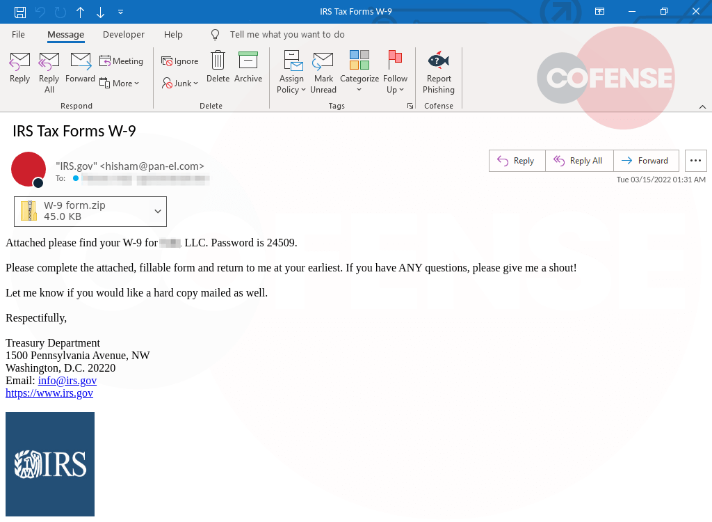Expand the Categorize color options

[x=359, y=72]
